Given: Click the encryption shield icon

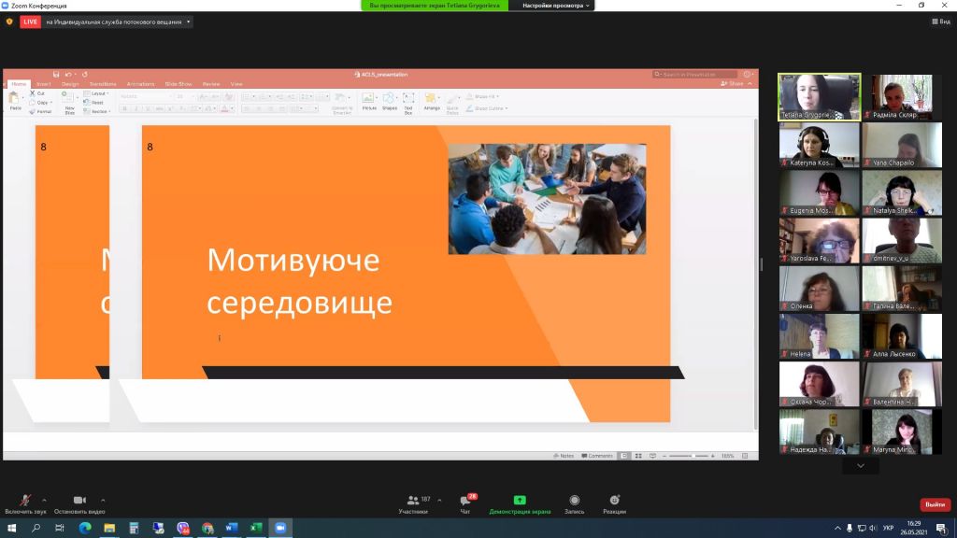Looking at the screenshot, I should pyautogui.click(x=9, y=22).
